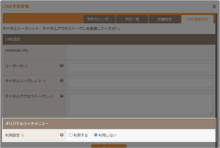Open the 予約カレンダー tab
The height and width of the screenshot is (148, 220).
click(99, 19)
